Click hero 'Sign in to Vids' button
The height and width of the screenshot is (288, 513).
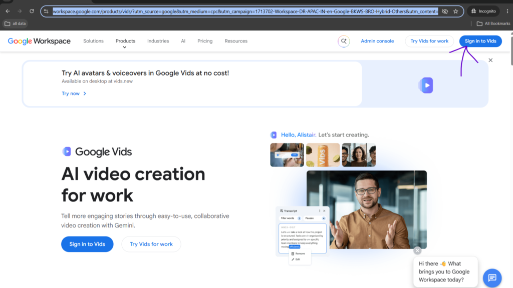(87, 244)
